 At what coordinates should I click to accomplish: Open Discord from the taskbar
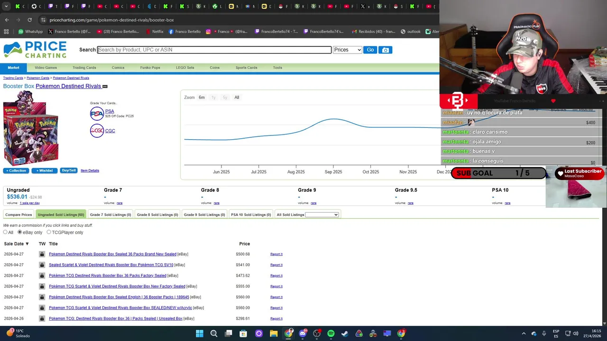pyautogui.click(x=303, y=333)
